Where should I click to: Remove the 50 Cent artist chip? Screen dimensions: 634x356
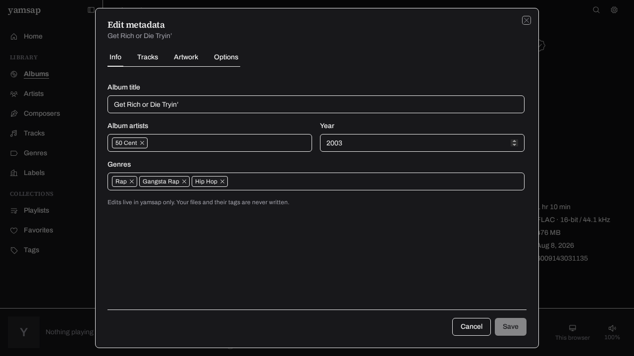coord(142,143)
